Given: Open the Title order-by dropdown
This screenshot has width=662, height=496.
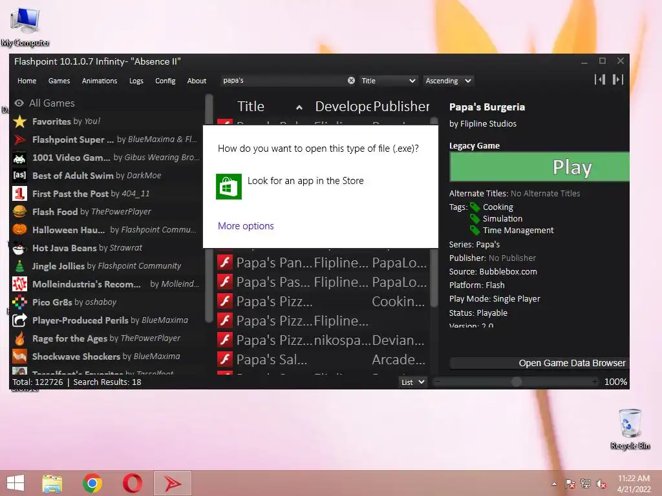Looking at the screenshot, I should [x=388, y=81].
